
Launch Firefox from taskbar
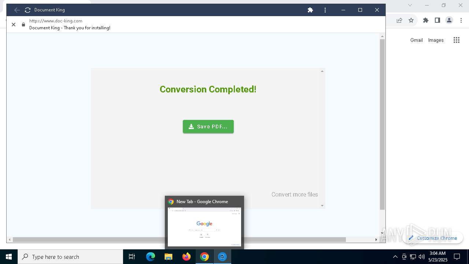187,257
